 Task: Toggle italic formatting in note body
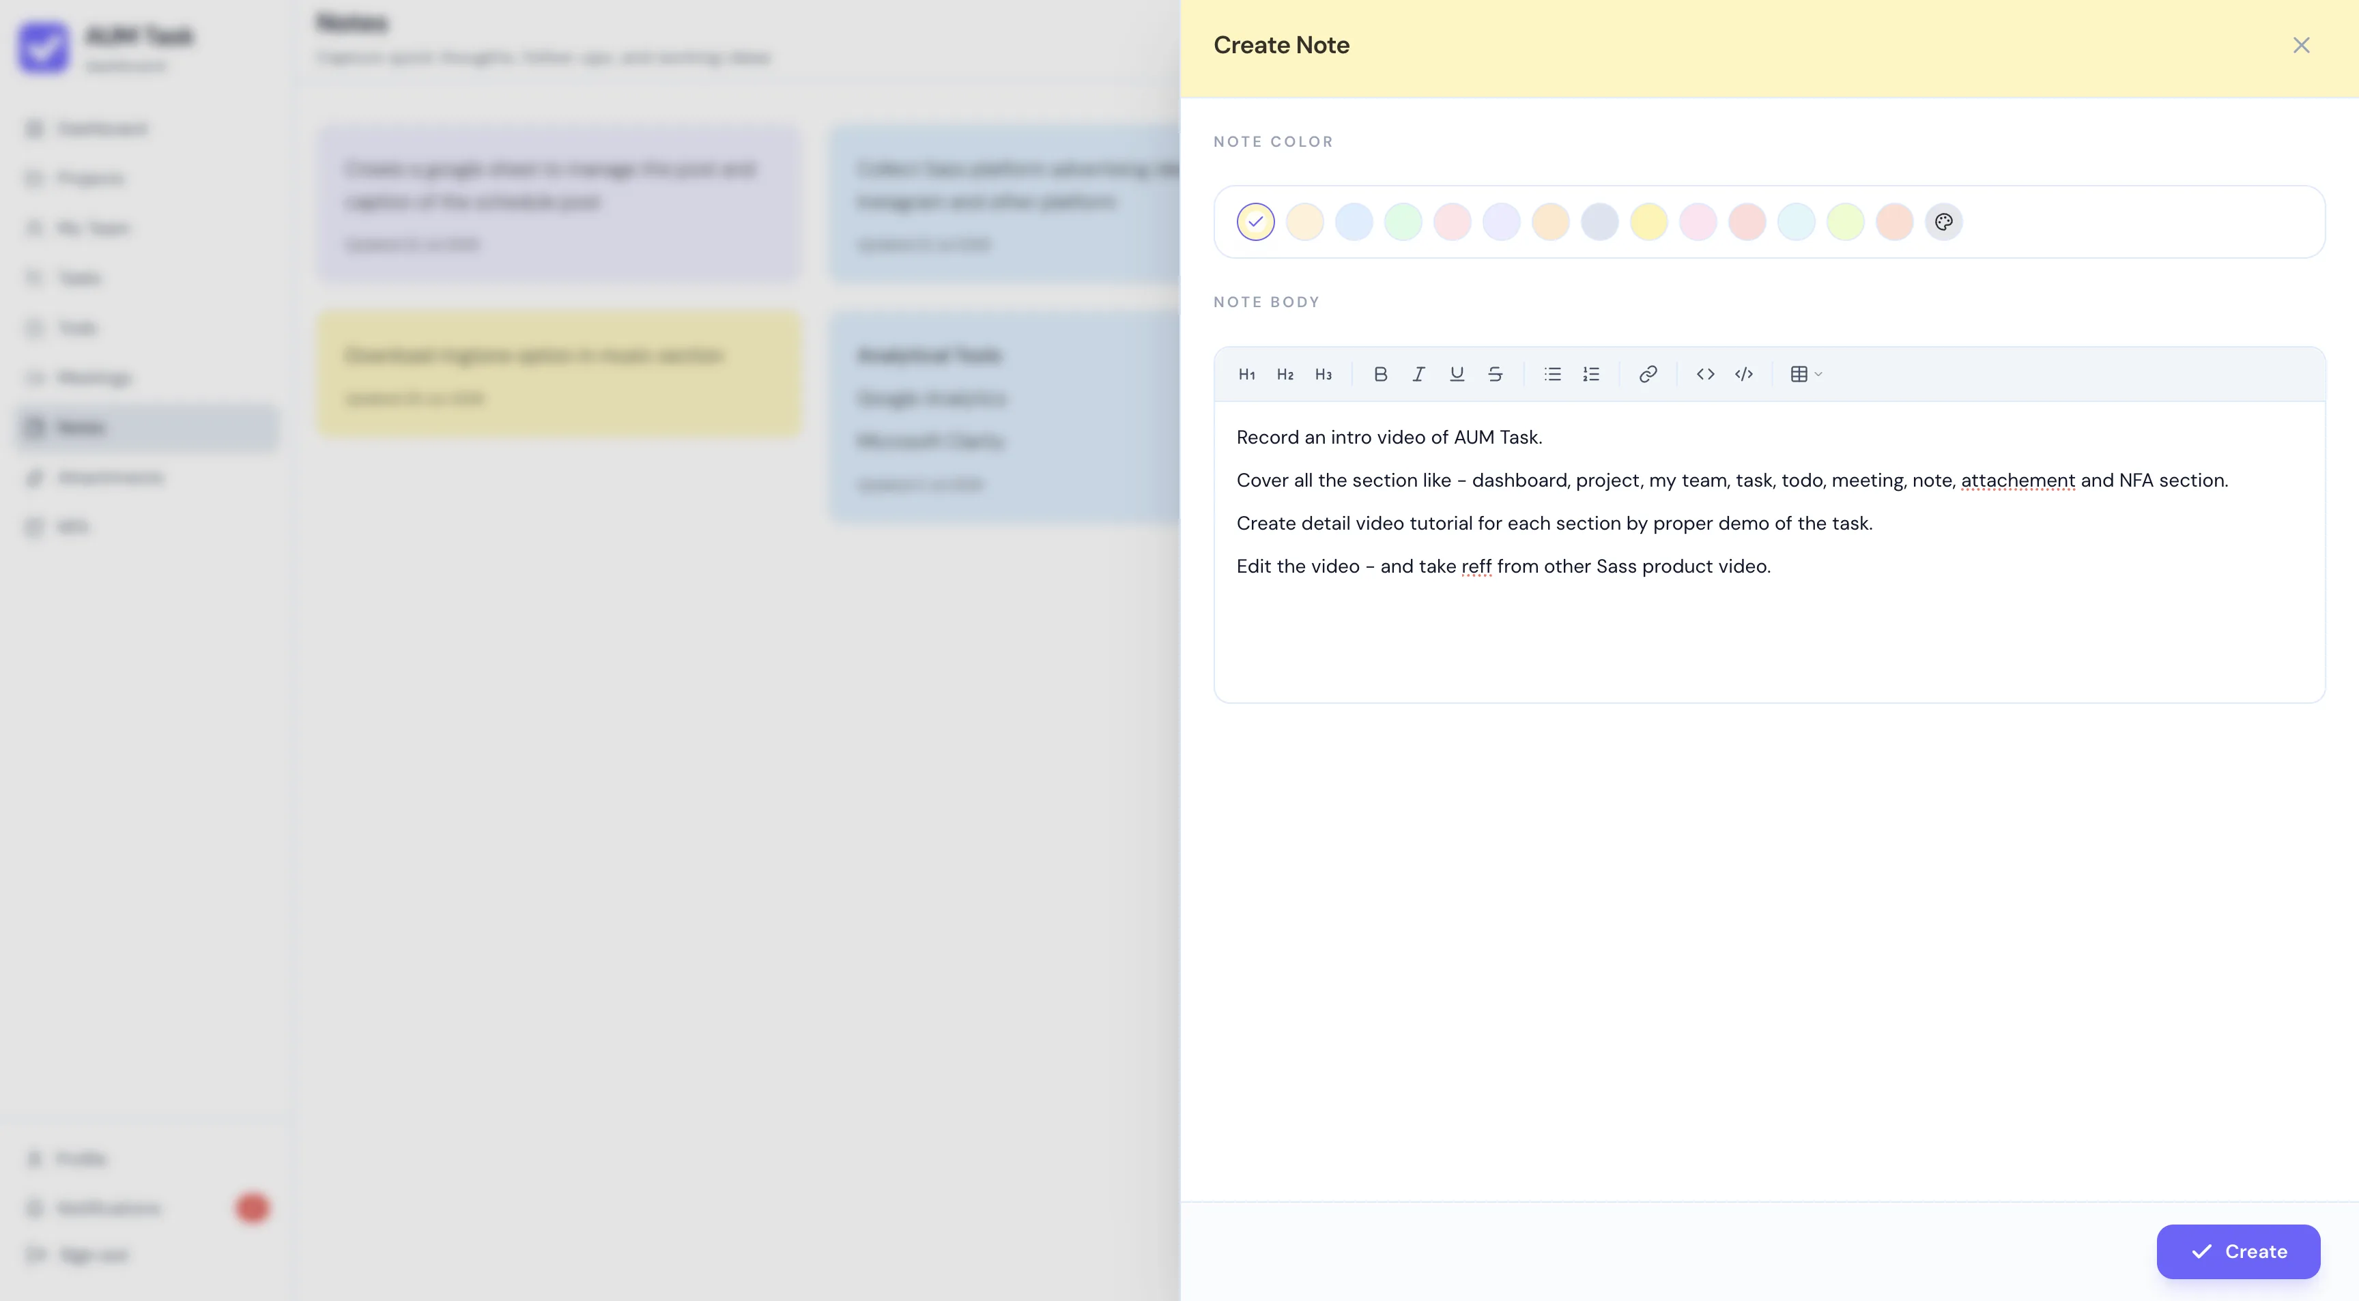[x=1418, y=373]
